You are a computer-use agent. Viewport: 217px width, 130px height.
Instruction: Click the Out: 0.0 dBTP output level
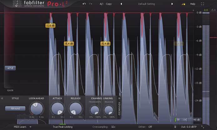click(189, 127)
